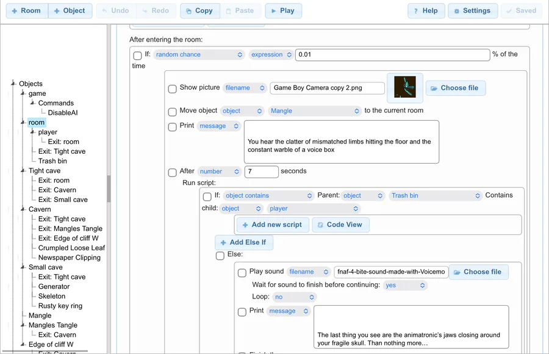Open the expression type dropdown
The width and height of the screenshot is (549, 354).
click(271, 55)
